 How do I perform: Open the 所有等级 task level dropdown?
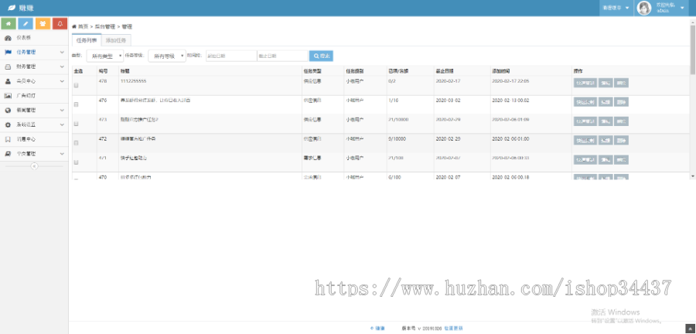click(x=166, y=56)
